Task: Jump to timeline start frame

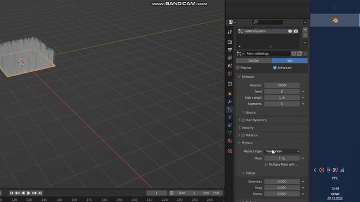Action: pos(11,193)
